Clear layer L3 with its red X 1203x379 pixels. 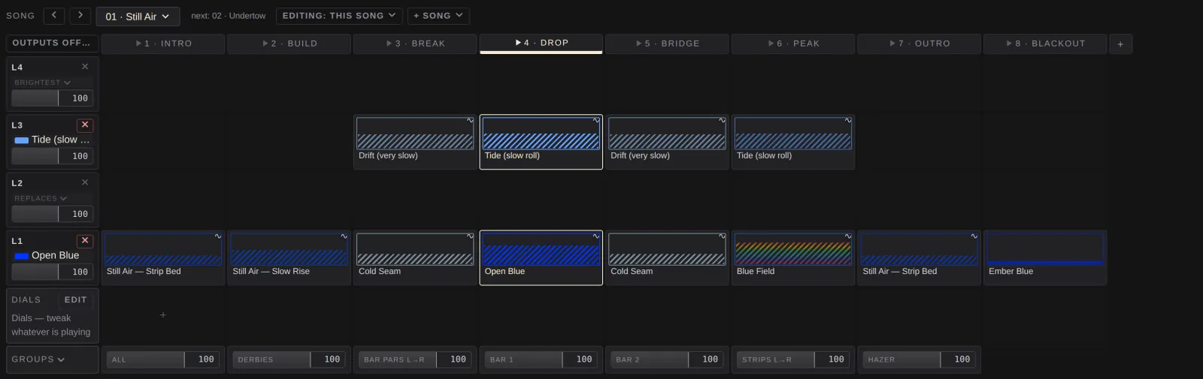pyautogui.click(x=85, y=125)
